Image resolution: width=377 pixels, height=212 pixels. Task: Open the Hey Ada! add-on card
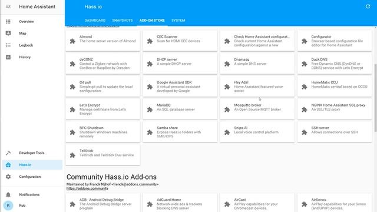click(x=257, y=87)
